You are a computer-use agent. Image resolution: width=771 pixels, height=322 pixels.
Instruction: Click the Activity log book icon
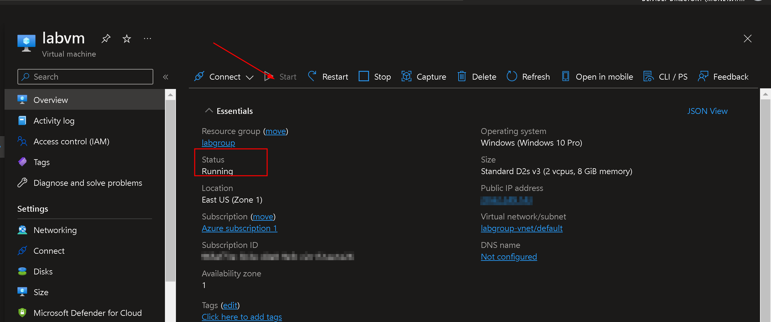22,120
